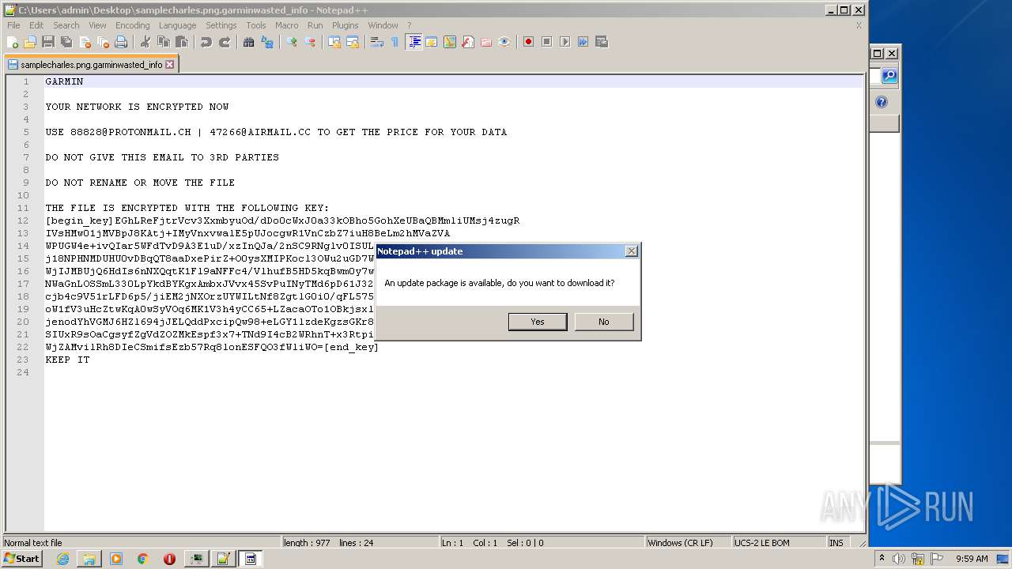
Task: Click the Synchronize Vertical Scrolling icon
Action: tap(334, 42)
